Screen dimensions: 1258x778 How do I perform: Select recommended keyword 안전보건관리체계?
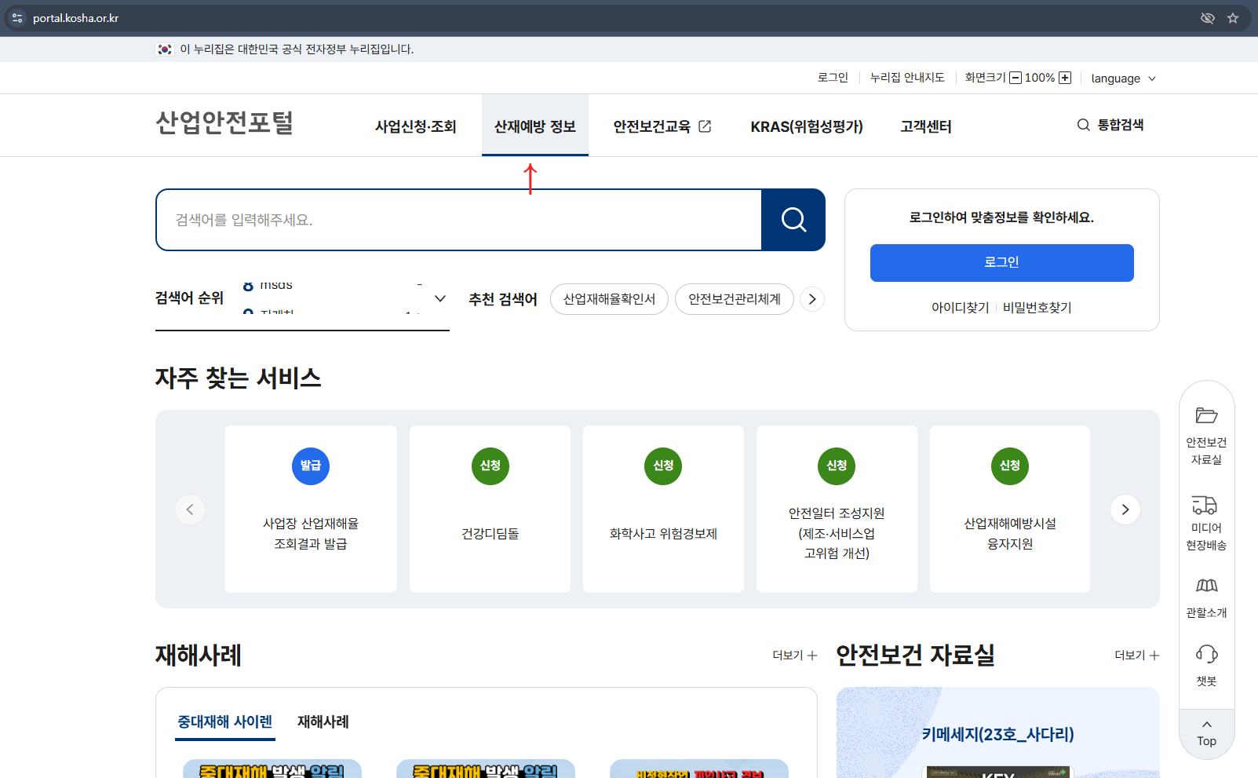pos(735,299)
